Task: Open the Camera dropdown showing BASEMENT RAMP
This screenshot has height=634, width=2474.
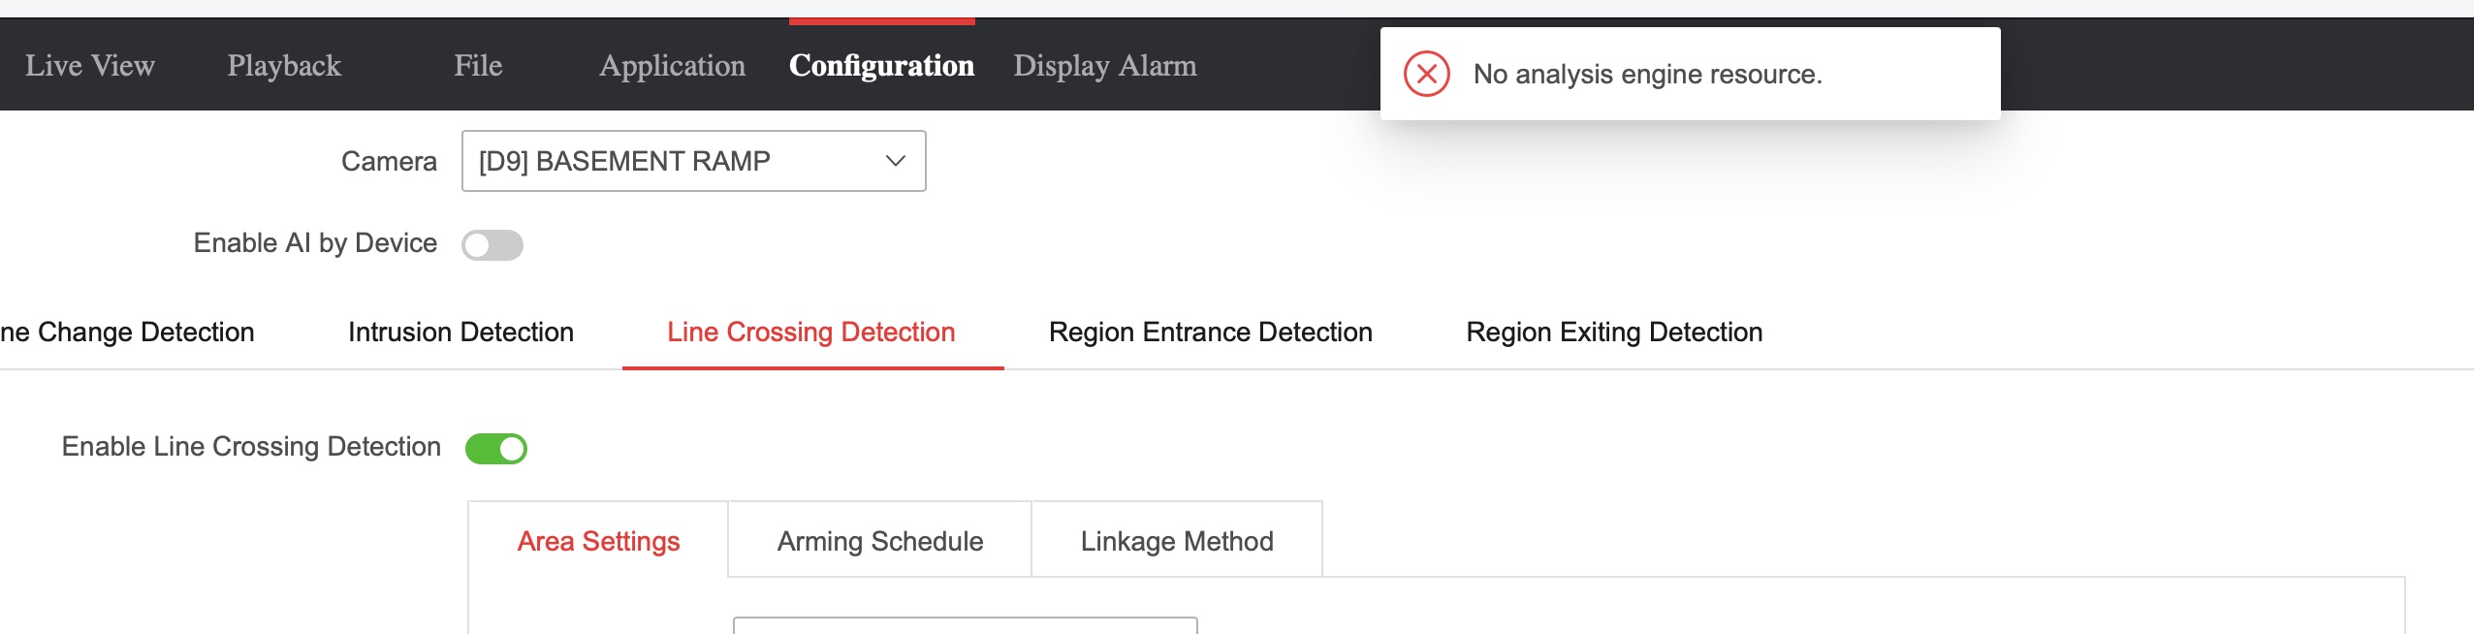Action: [x=693, y=161]
